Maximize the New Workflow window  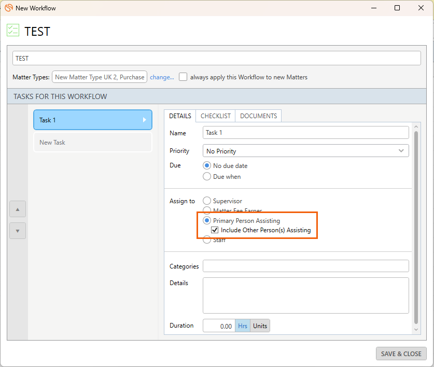397,8
